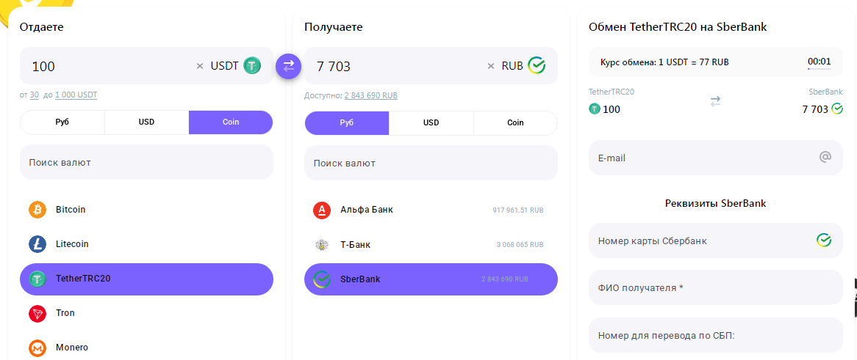Click the Litecoin icon

(37, 244)
